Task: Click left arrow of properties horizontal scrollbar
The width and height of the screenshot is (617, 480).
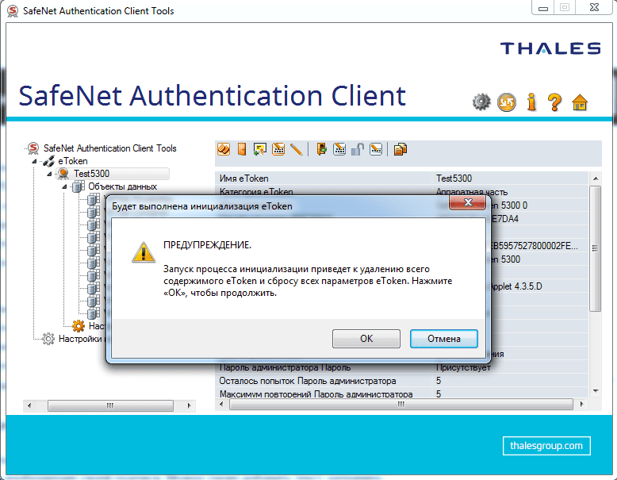Action: point(221,404)
